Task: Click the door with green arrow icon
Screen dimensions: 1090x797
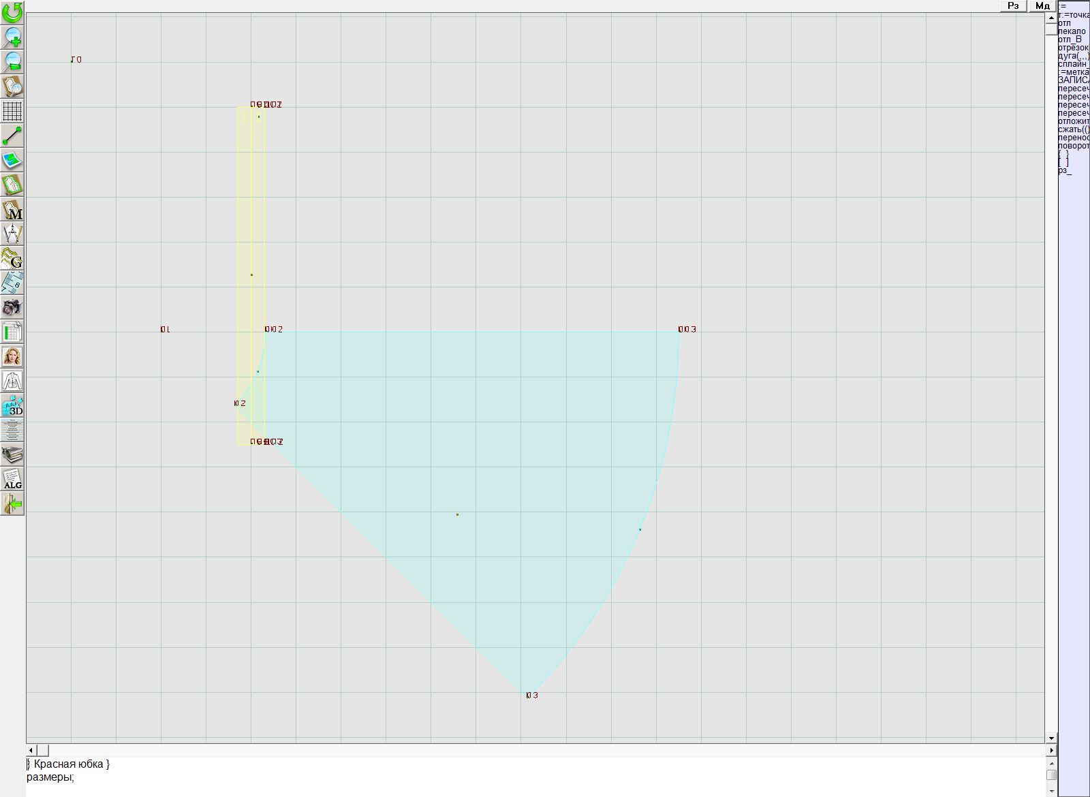Action: tap(12, 504)
